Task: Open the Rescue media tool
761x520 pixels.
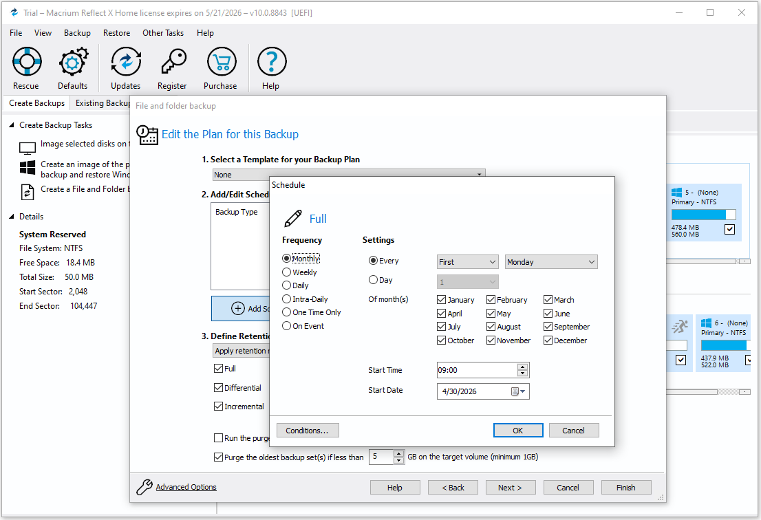Action: click(27, 62)
